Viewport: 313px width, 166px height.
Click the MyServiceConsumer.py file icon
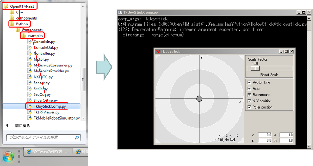click(30, 65)
